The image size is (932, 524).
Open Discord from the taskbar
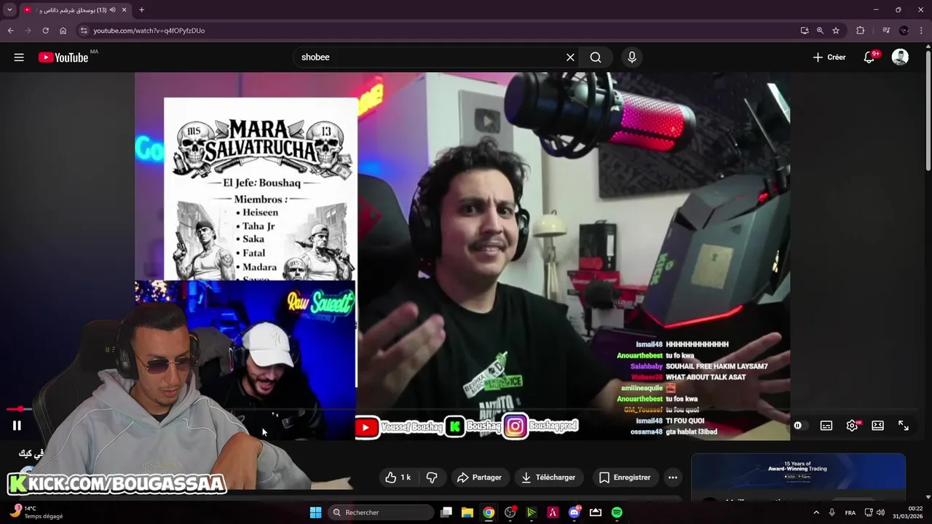coord(574,512)
